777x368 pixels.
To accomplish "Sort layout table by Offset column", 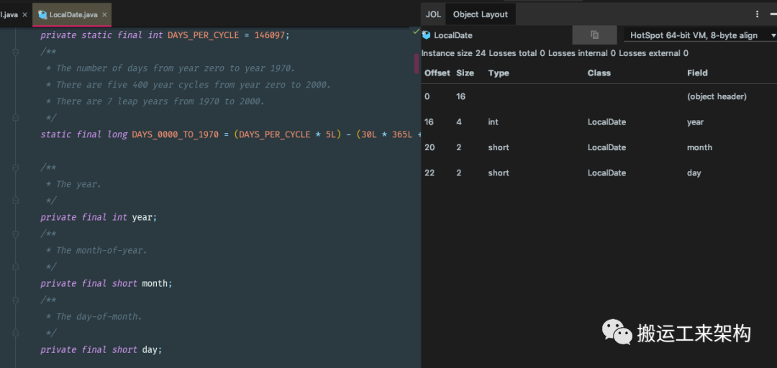I will (437, 73).
